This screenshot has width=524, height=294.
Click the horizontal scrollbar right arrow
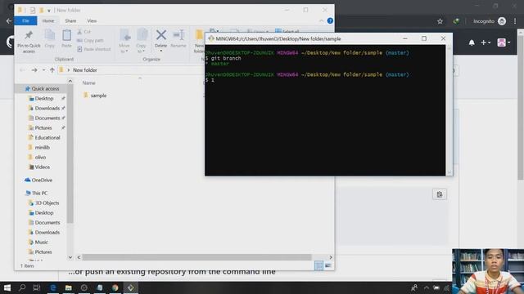tap(331, 257)
